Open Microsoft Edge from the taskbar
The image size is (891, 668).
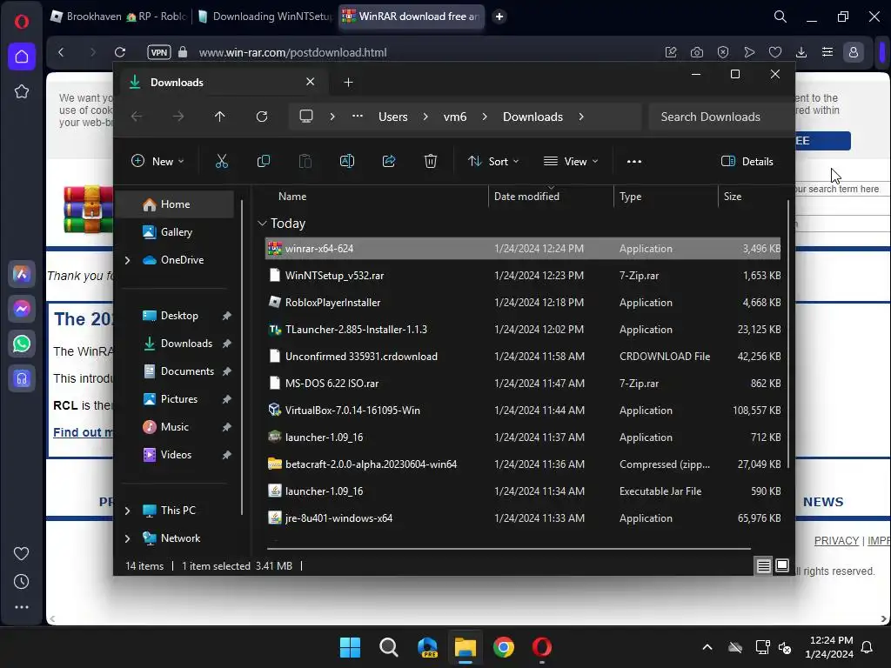pos(427,647)
